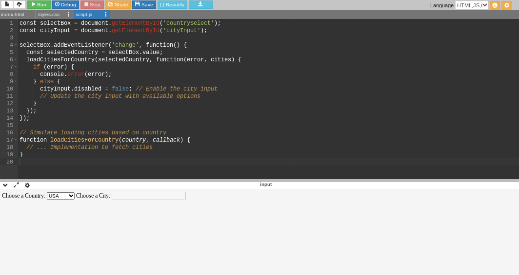The image size is (519, 275).
Task: Click the 'Choose a City:' label
Action: [x=93, y=196]
